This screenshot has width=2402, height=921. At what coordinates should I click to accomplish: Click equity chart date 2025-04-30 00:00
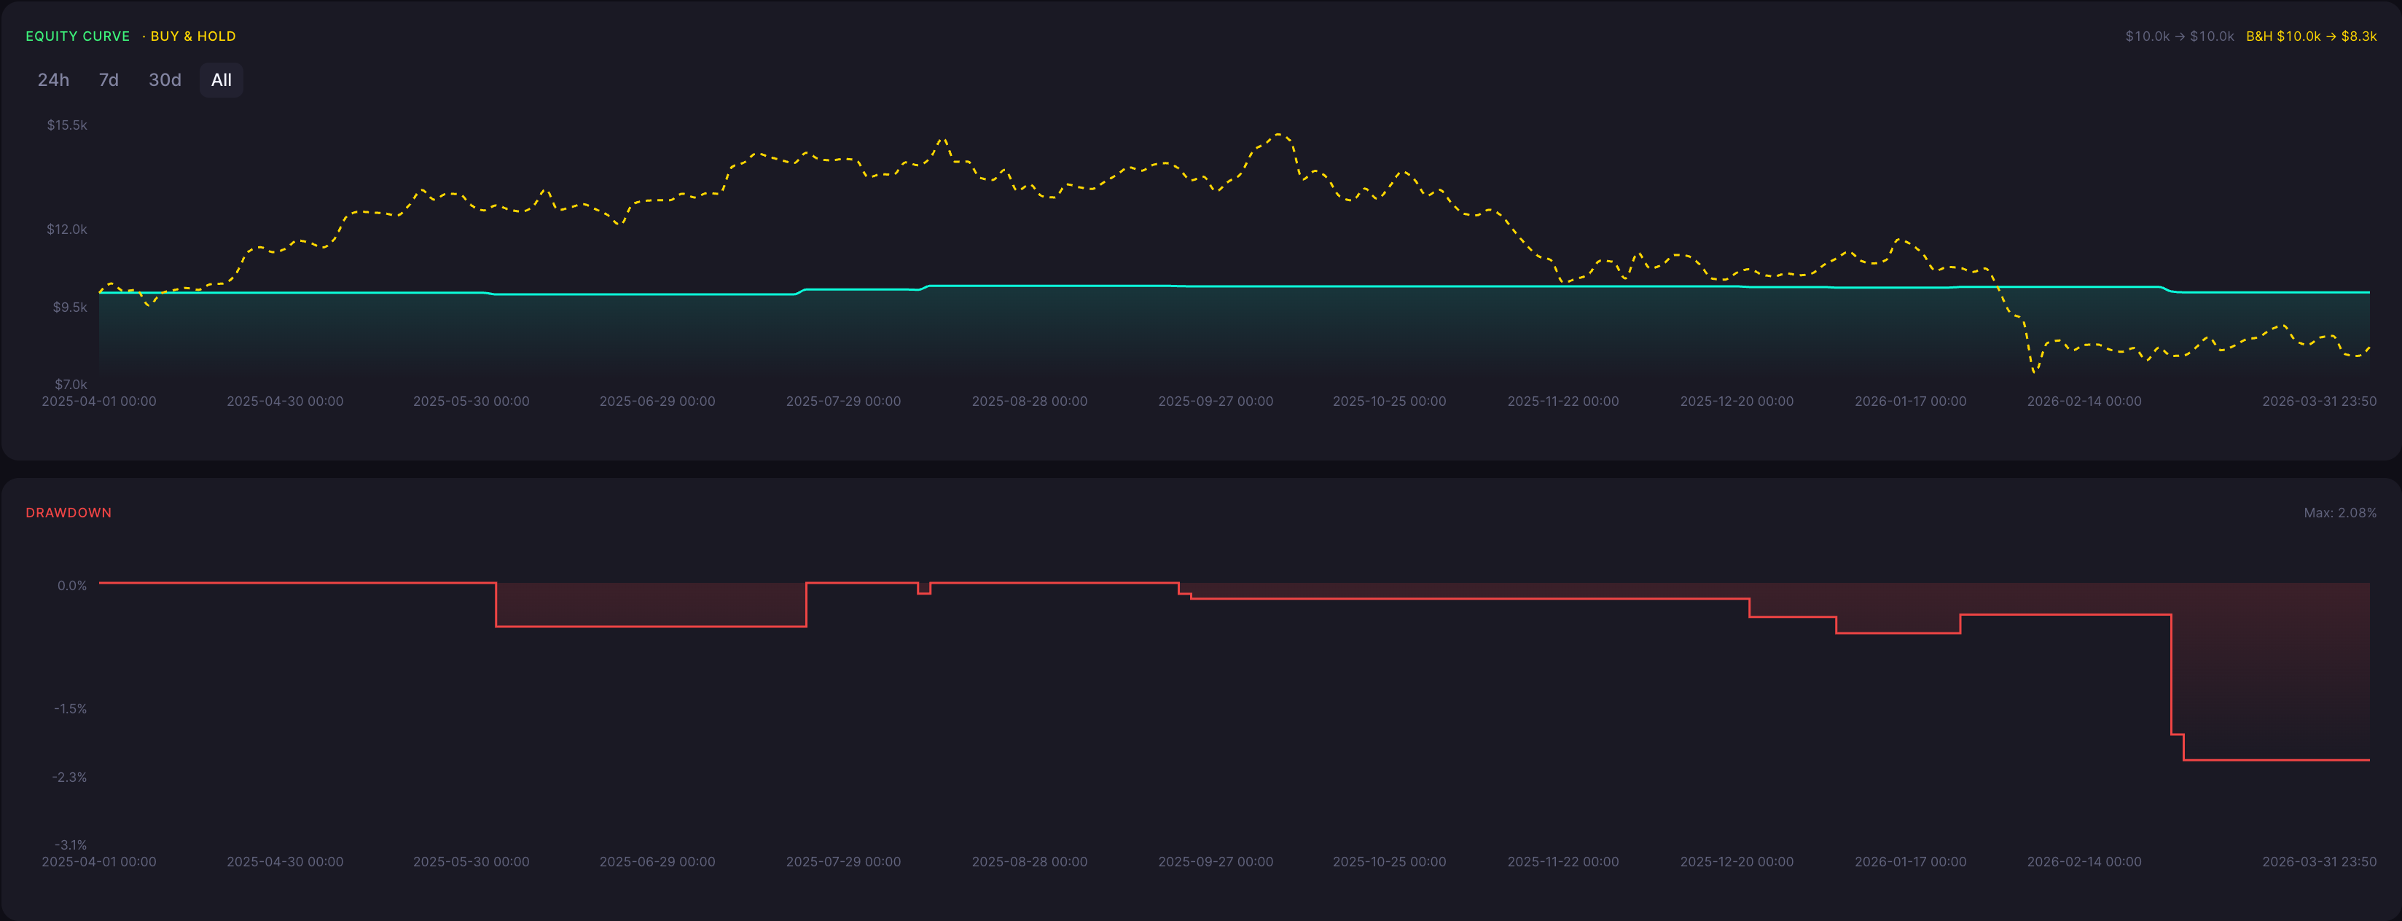[284, 401]
